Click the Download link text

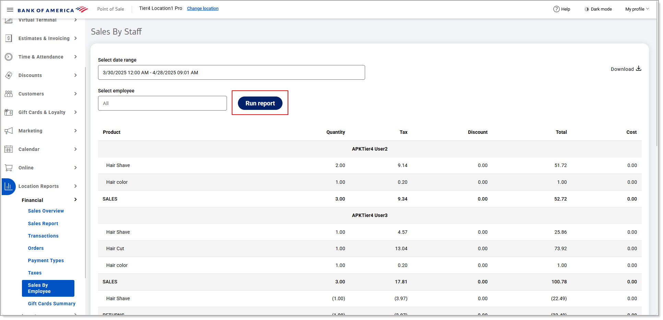[622, 69]
